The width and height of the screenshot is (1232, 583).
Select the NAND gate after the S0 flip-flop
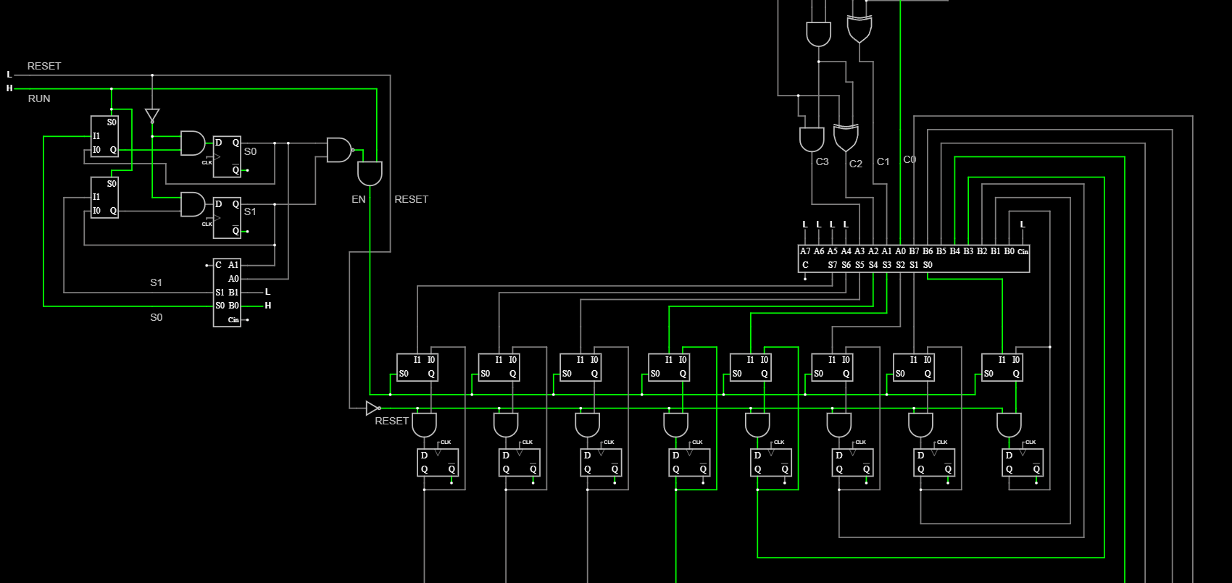[x=340, y=150]
